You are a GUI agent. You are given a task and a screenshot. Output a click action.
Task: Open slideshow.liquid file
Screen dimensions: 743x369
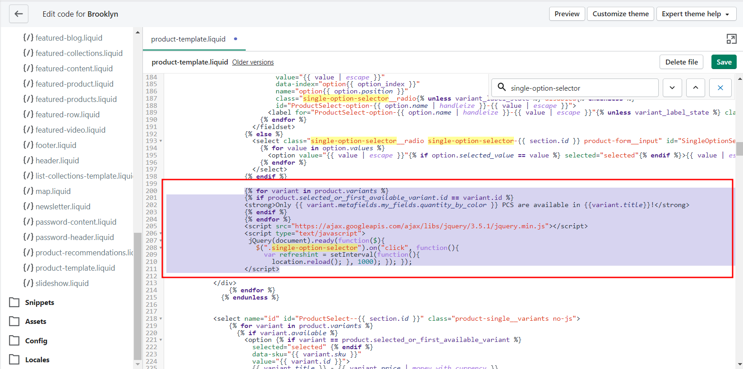coord(56,283)
